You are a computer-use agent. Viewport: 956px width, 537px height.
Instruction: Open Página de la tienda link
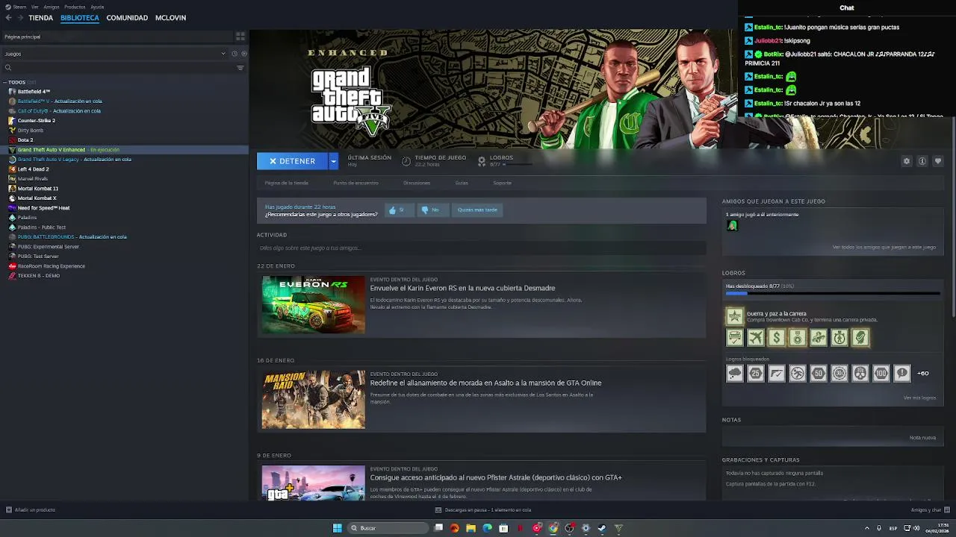286,183
